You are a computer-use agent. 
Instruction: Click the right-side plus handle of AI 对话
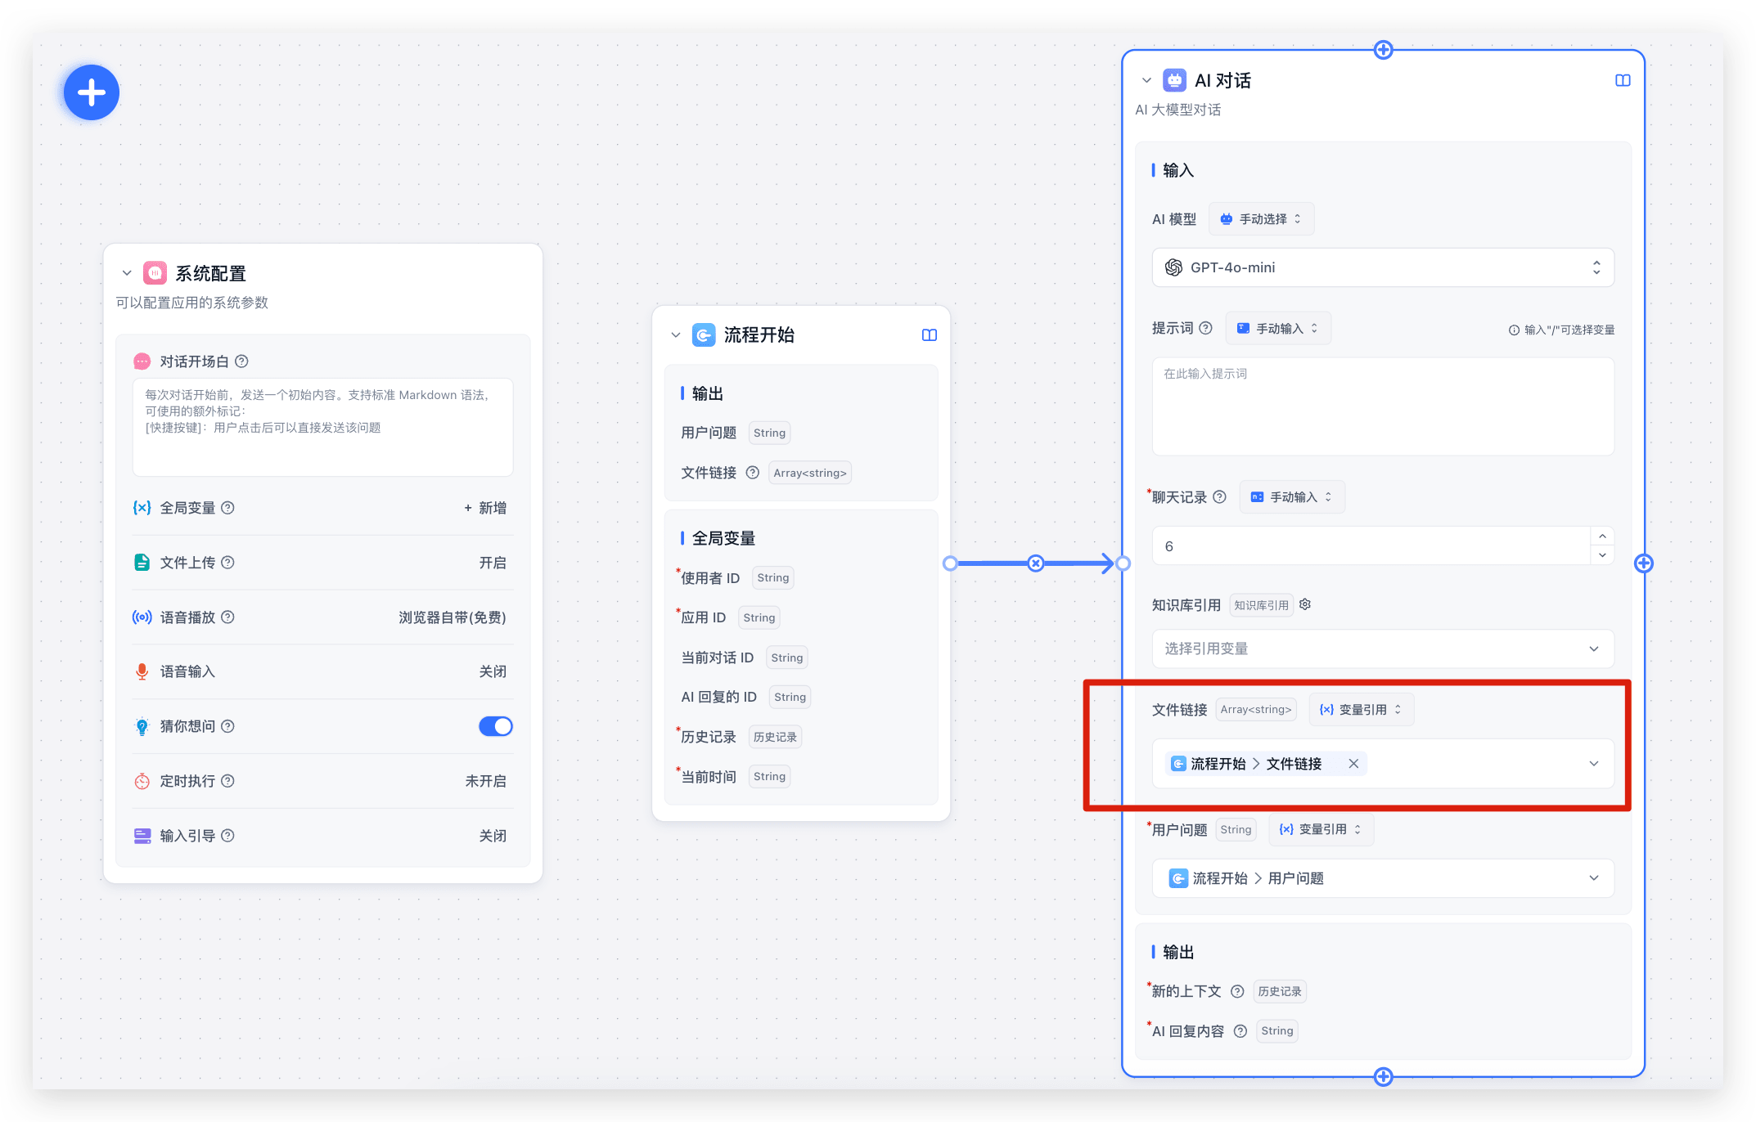1643,563
